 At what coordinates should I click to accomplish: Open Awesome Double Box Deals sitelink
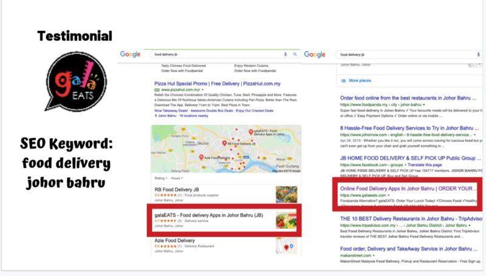(211, 110)
